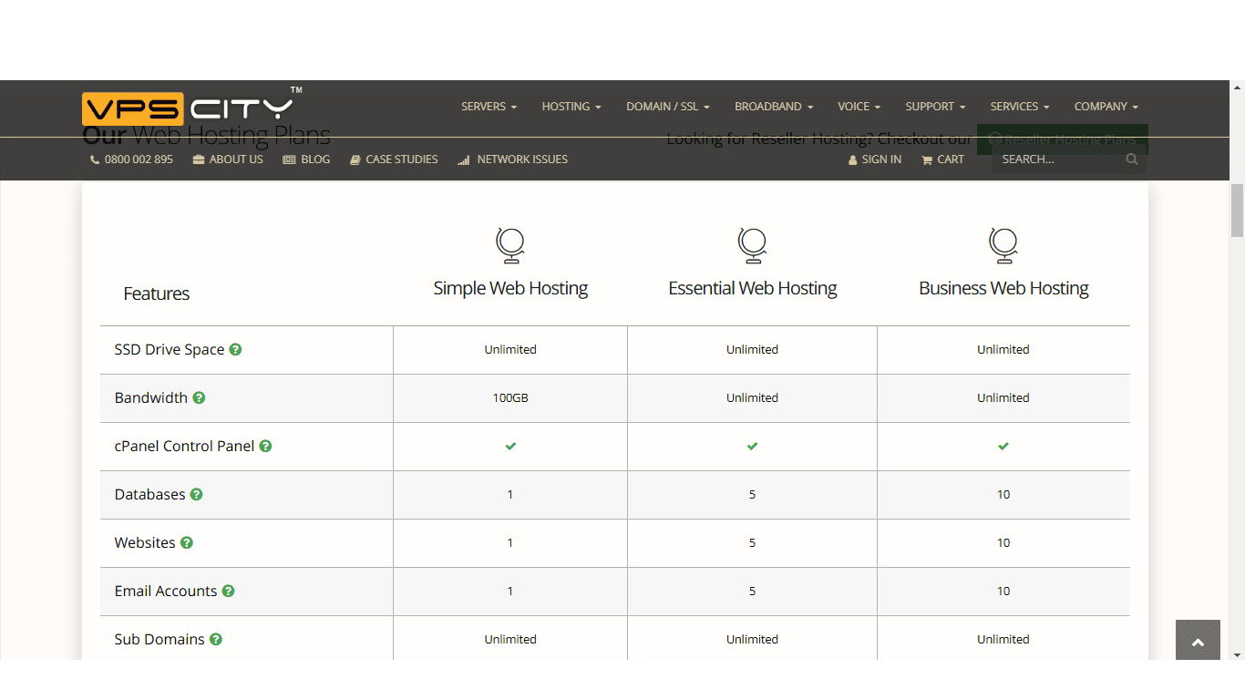The height and width of the screenshot is (700, 1245).
Task: Click help icon next to Bandwidth
Action: [199, 397]
